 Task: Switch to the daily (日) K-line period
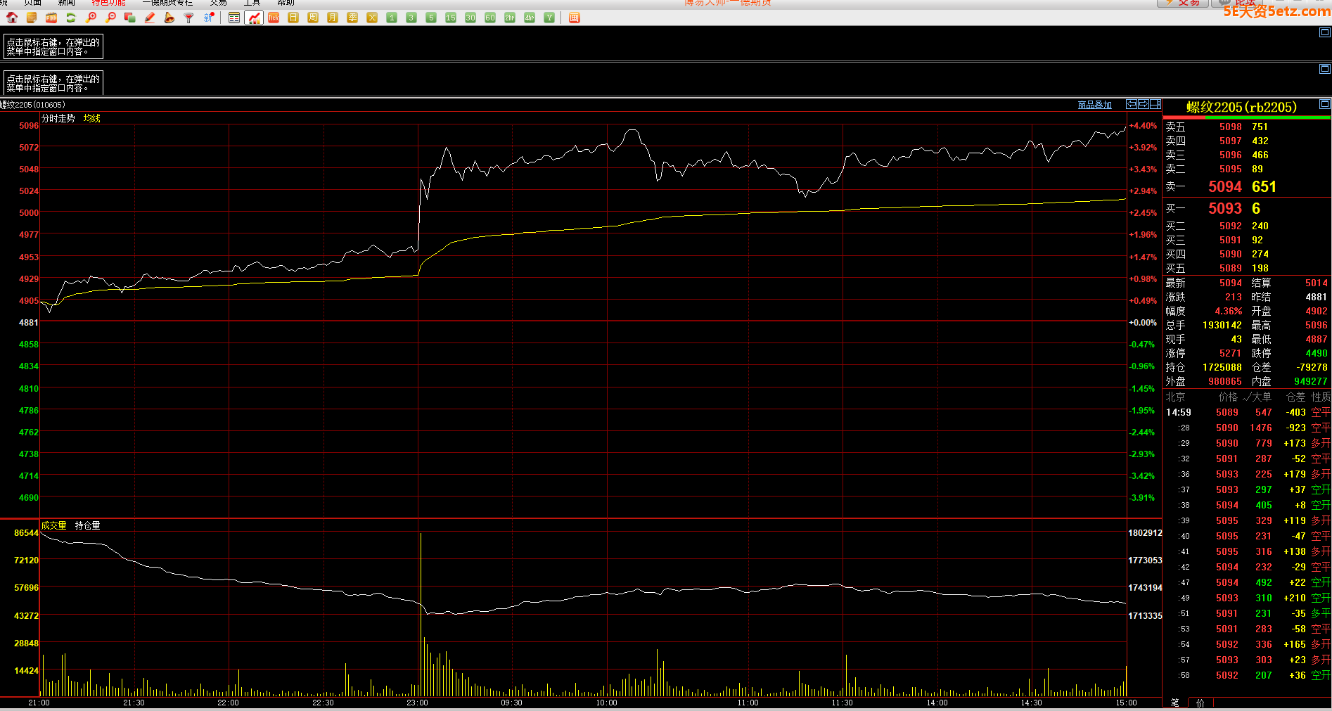[293, 18]
